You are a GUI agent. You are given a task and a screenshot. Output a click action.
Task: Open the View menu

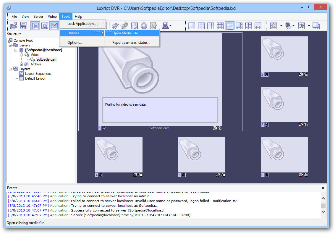click(x=25, y=17)
